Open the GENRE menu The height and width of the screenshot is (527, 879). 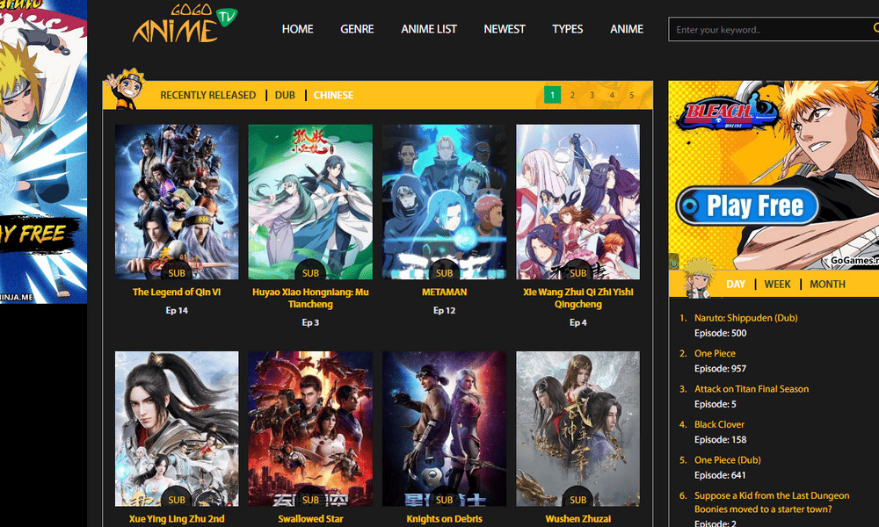click(357, 29)
